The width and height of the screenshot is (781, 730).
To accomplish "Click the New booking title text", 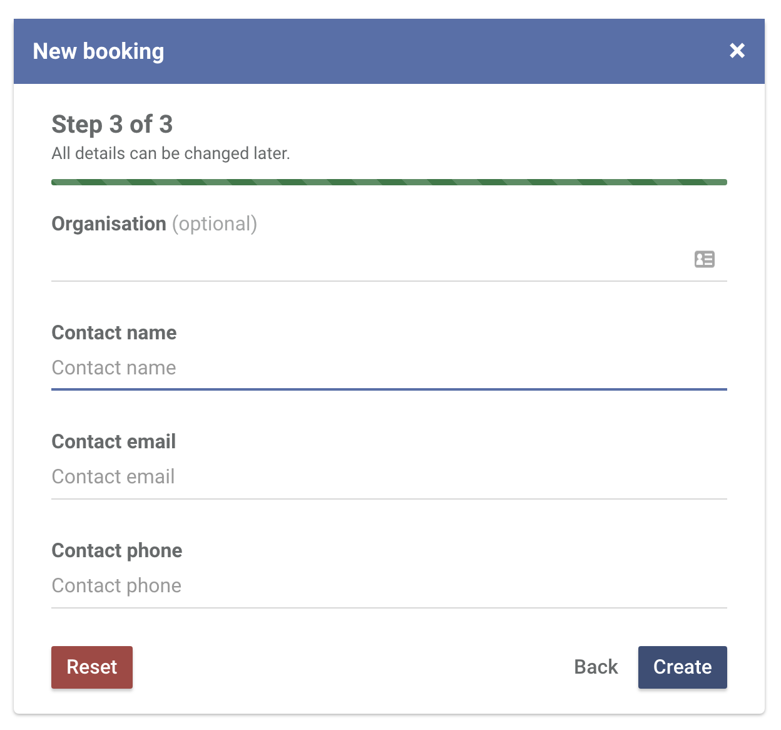I will [98, 51].
